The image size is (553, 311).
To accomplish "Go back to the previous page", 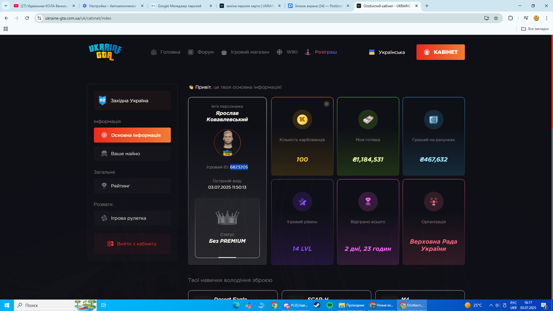I will pos(6,18).
